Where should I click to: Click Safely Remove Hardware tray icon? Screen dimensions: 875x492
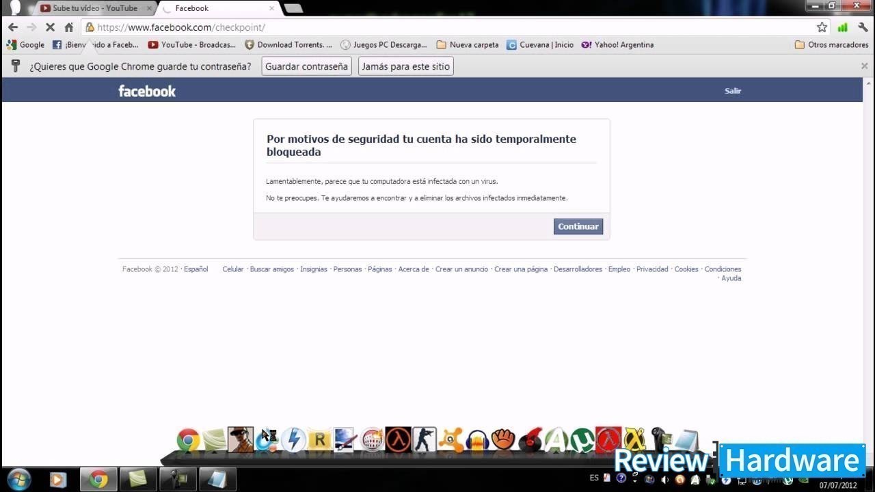711,480
